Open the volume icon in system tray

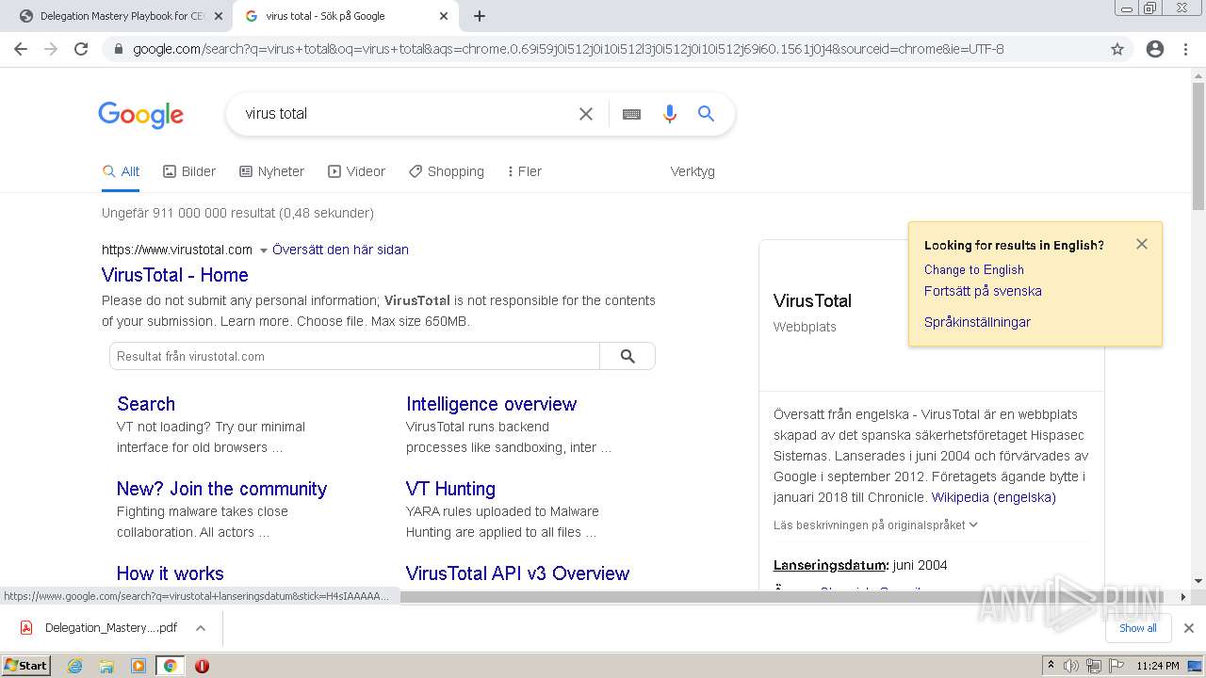[1072, 666]
